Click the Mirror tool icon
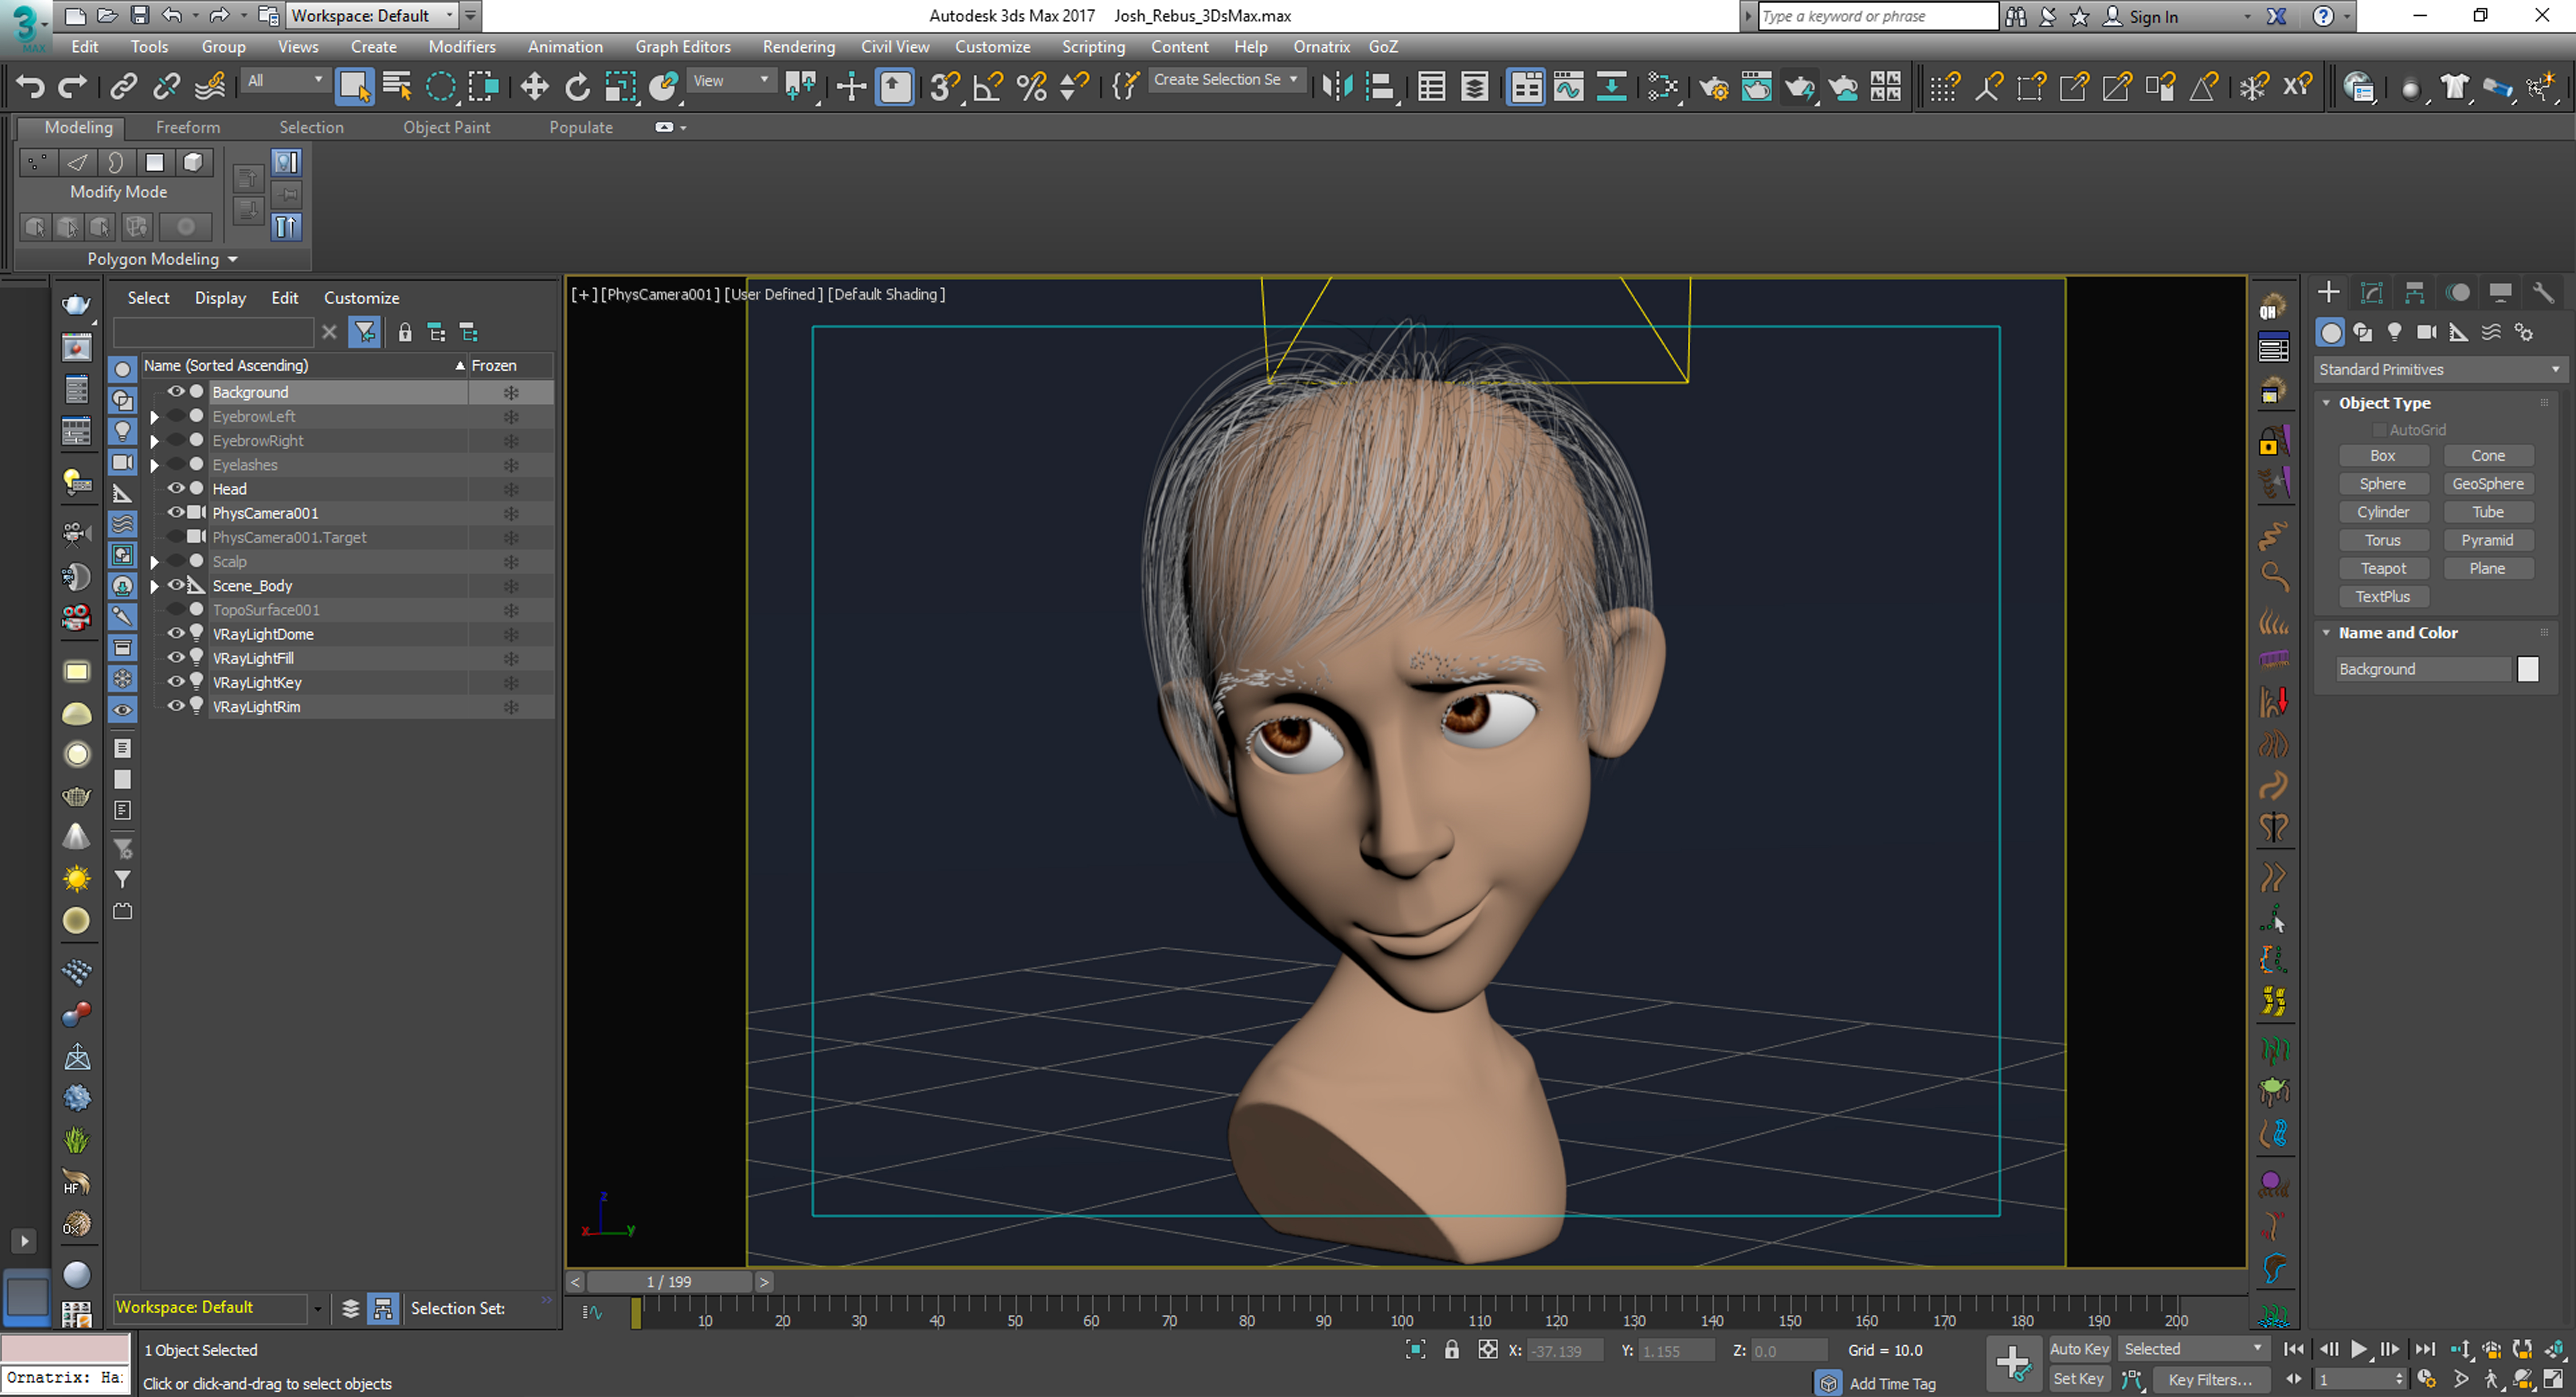Viewport: 2576px width, 1397px height. point(1337,87)
